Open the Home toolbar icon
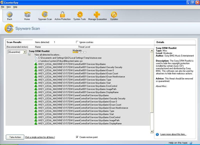The height and width of the screenshot is (145, 200). (x=27, y=14)
